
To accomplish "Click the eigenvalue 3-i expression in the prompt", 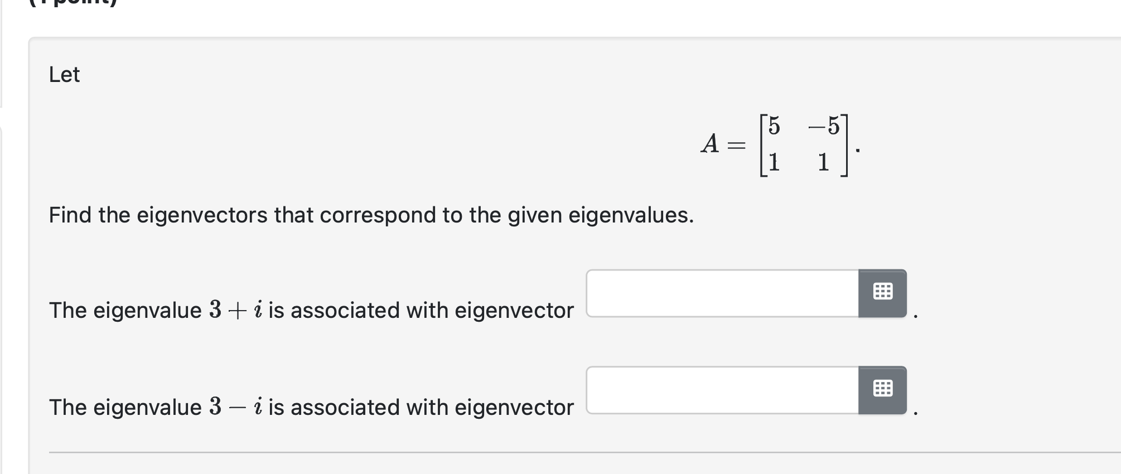I will 234,407.
